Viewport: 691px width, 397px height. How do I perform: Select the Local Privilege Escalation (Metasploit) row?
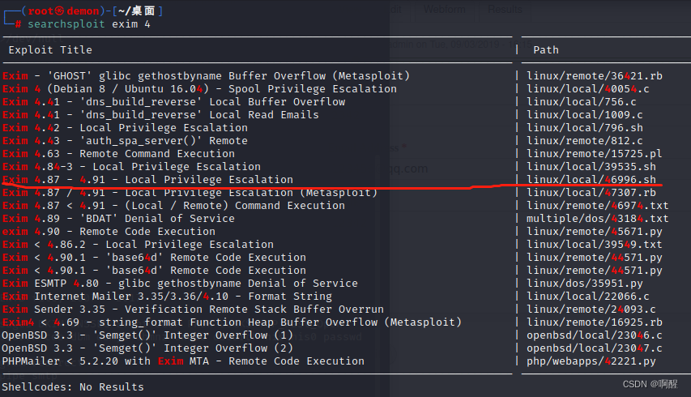click(190, 193)
